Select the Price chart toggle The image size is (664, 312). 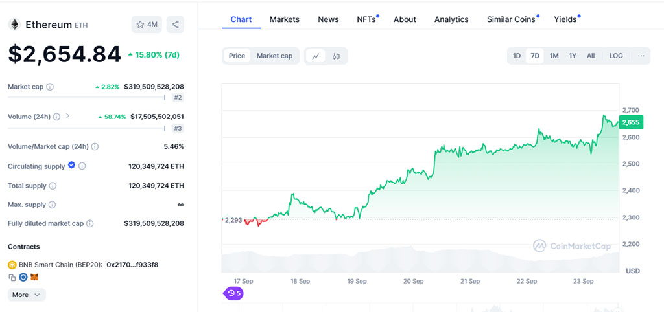click(237, 56)
